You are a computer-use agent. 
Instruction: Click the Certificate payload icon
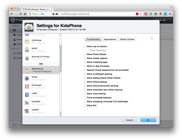[x=27, y=41]
